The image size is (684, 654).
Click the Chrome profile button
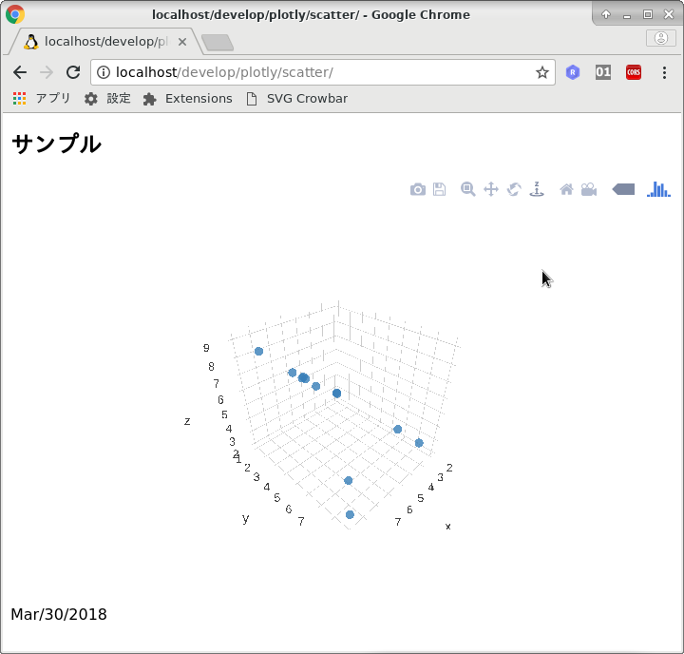click(x=661, y=38)
